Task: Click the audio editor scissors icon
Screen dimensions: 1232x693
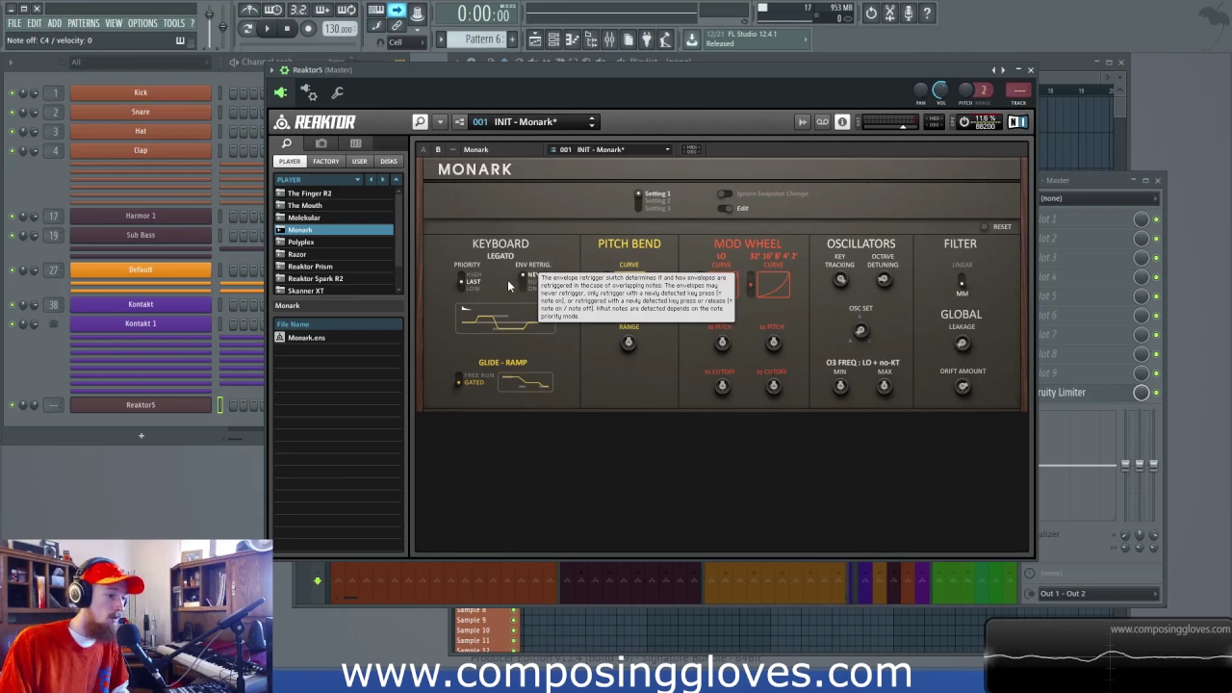Action: point(890,13)
